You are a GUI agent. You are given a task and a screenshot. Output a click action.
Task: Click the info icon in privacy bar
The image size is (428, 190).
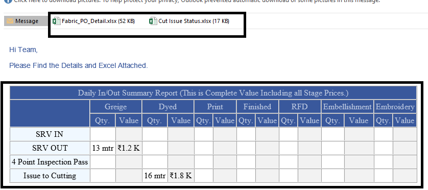pos(8,1)
